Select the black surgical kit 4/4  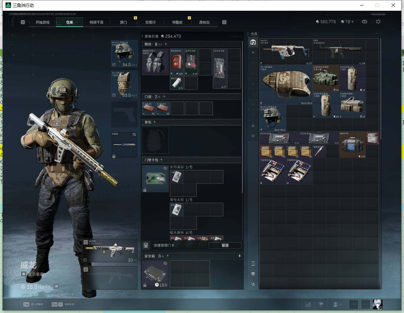(191, 62)
